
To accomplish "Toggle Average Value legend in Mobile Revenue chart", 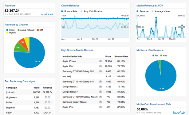I will 153,11.
